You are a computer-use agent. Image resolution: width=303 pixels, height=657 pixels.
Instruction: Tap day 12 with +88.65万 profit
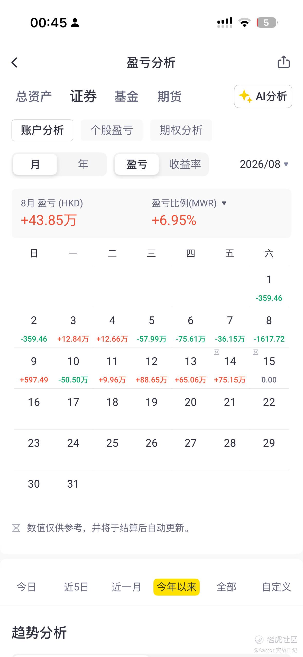[151, 368]
